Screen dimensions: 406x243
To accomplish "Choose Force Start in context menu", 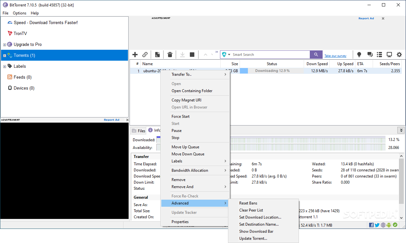I will click(x=195, y=117).
